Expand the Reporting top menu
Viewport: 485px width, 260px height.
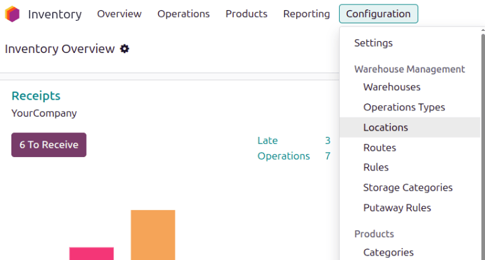306,14
